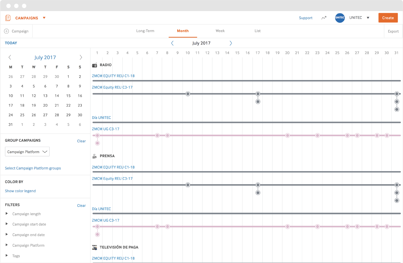Click the UNITEC round logo avatar
The height and width of the screenshot is (263, 403).
[340, 18]
